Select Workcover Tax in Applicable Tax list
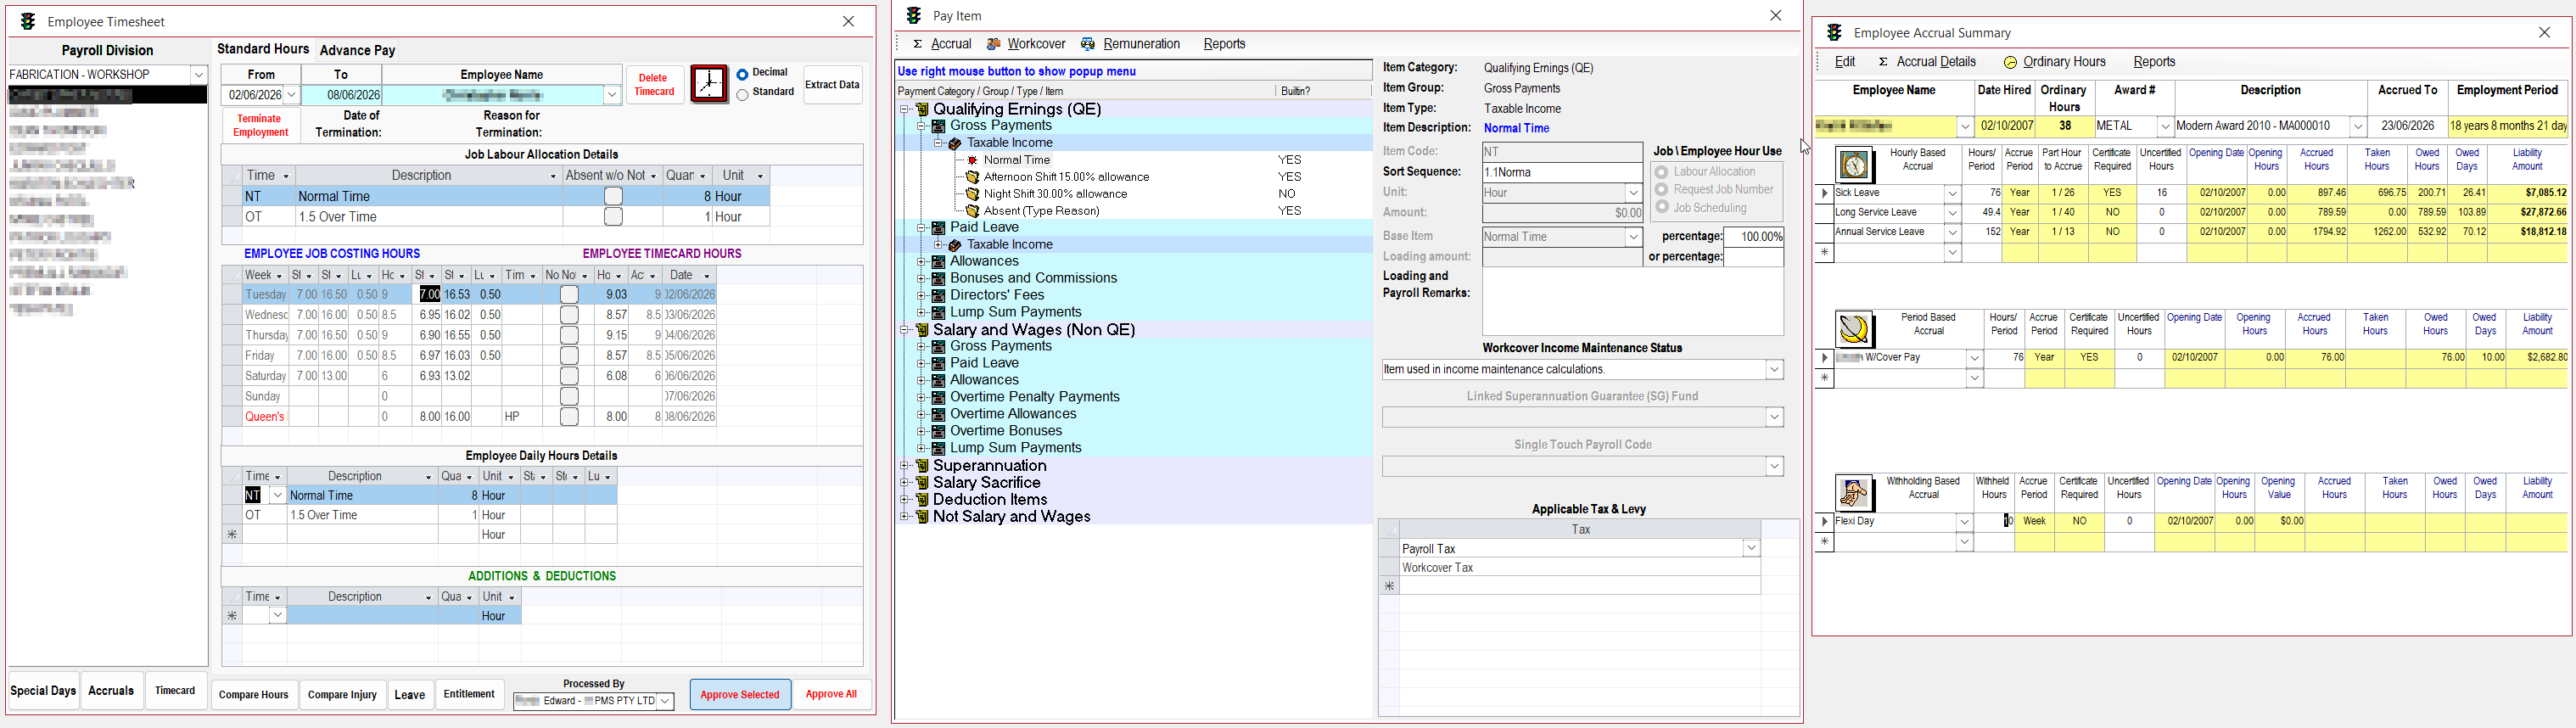2576x728 pixels. (x=1579, y=568)
